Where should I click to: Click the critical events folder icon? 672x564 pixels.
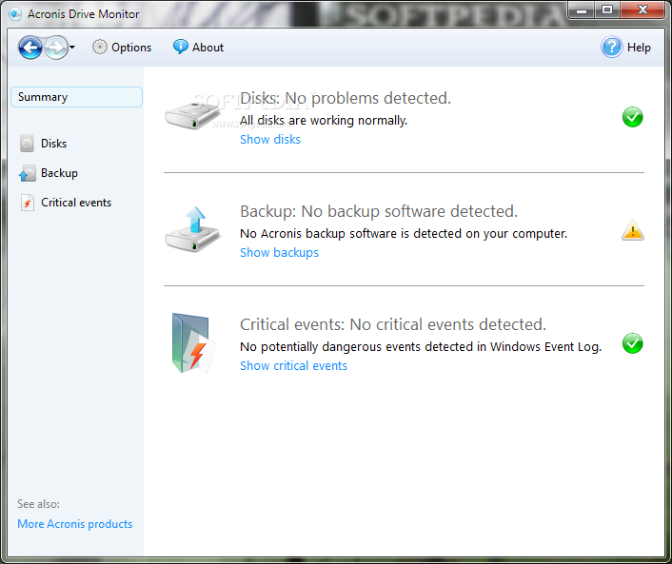192,343
